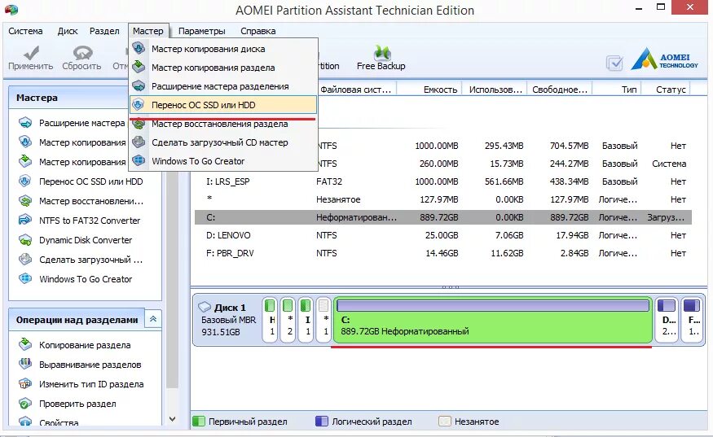Select the H partition block in disk map
The image size is (713, 437).
(x=271, y=320)
